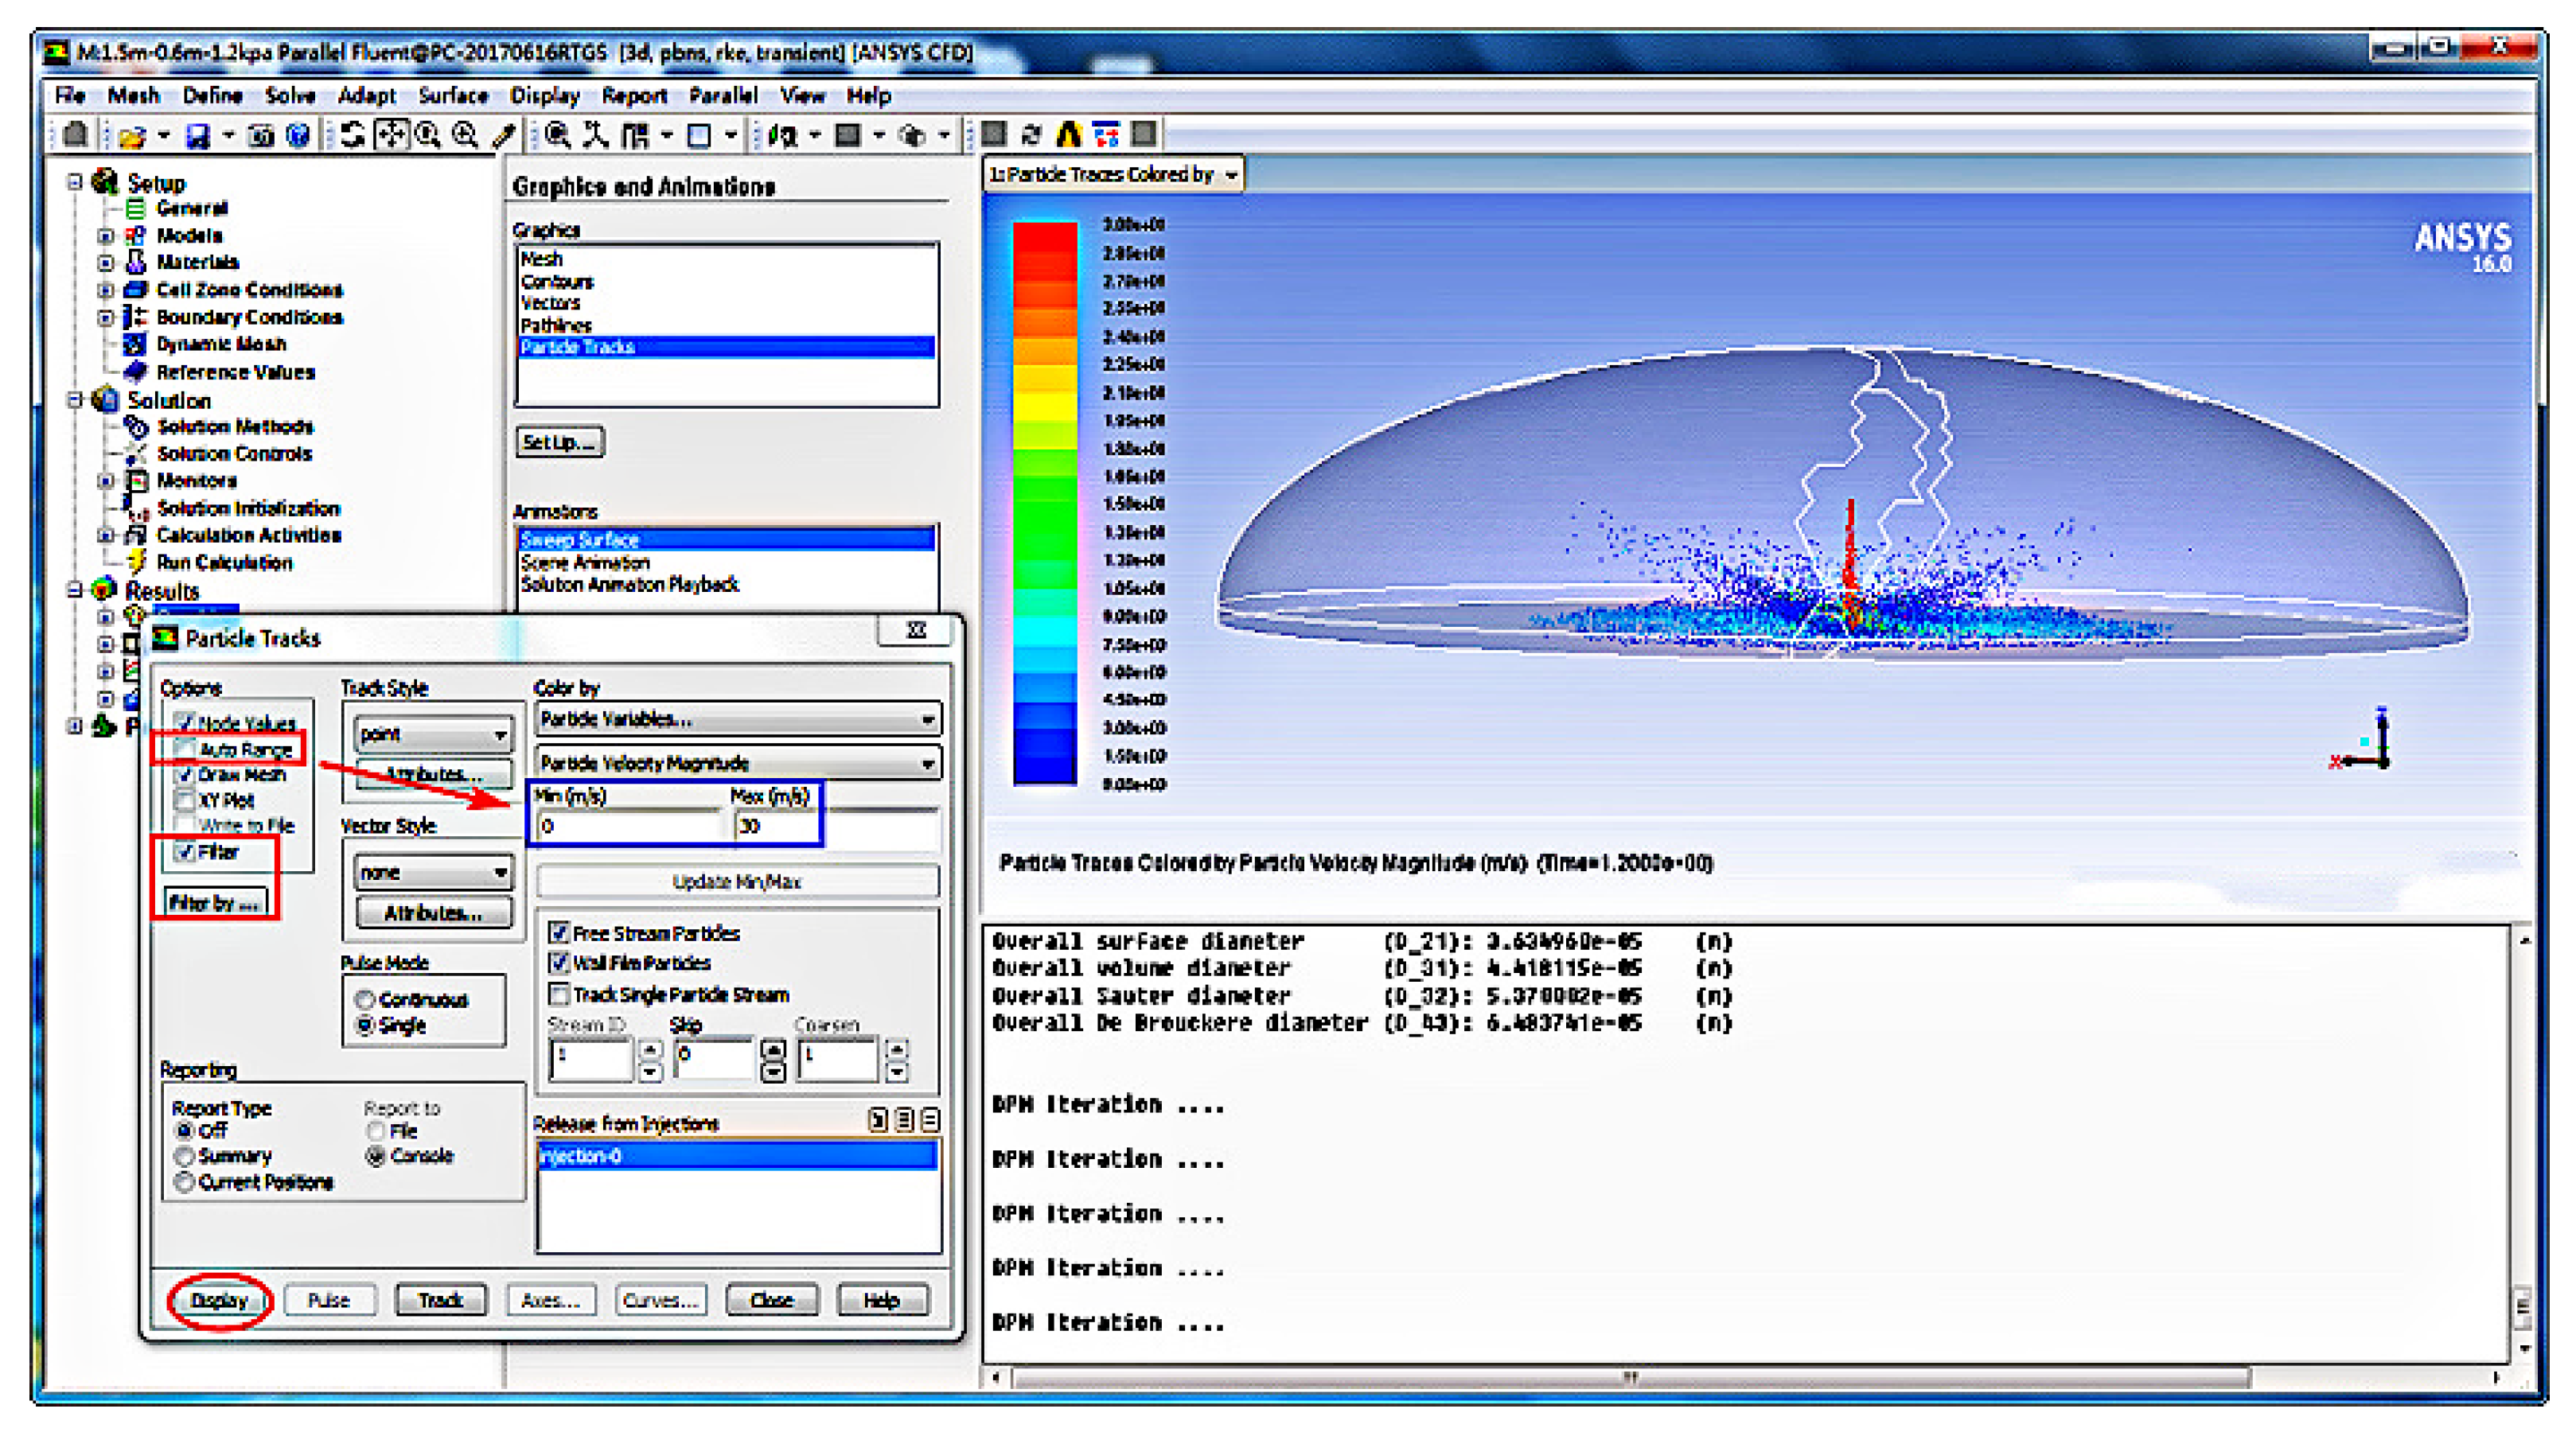Click the green mesh display icon
This screenshot has width=2576, height=1436.
point(783,135)
